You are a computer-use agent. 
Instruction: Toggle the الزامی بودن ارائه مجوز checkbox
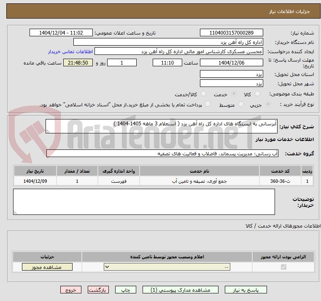tap(283, 267)
